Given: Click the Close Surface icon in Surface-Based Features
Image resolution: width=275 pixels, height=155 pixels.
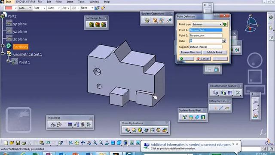Looking at the screenshot, I should click(197, 117).
